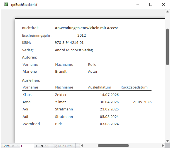
Task: Jump to last page navigation button
Action: [42, 146]
